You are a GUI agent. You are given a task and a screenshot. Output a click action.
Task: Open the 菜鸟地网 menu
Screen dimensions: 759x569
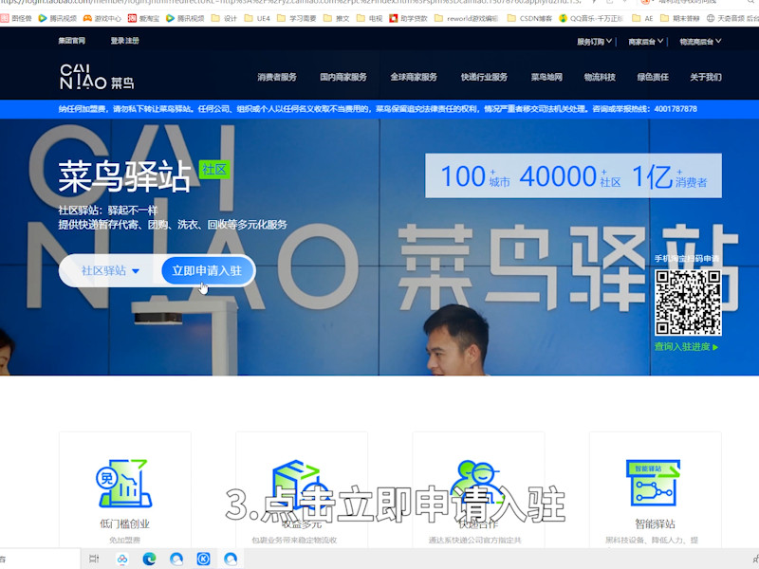[x=546, y=77]
